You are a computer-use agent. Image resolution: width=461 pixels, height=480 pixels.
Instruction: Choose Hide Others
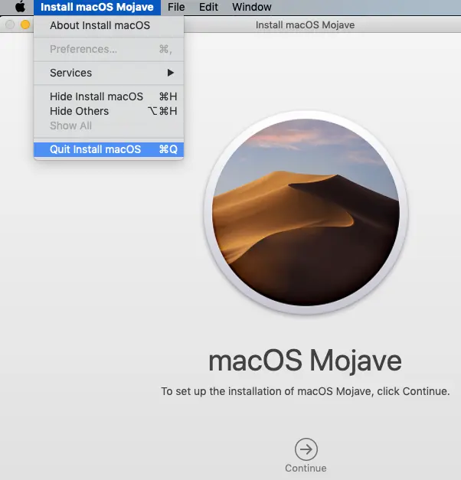pos(109,111)
